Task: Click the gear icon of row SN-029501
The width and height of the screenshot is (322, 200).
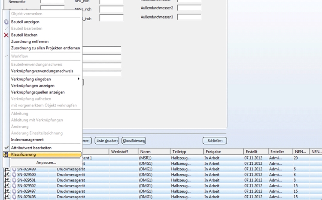Action: (14, 180)
